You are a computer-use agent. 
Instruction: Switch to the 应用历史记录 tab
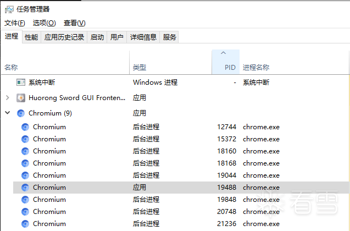64,37
